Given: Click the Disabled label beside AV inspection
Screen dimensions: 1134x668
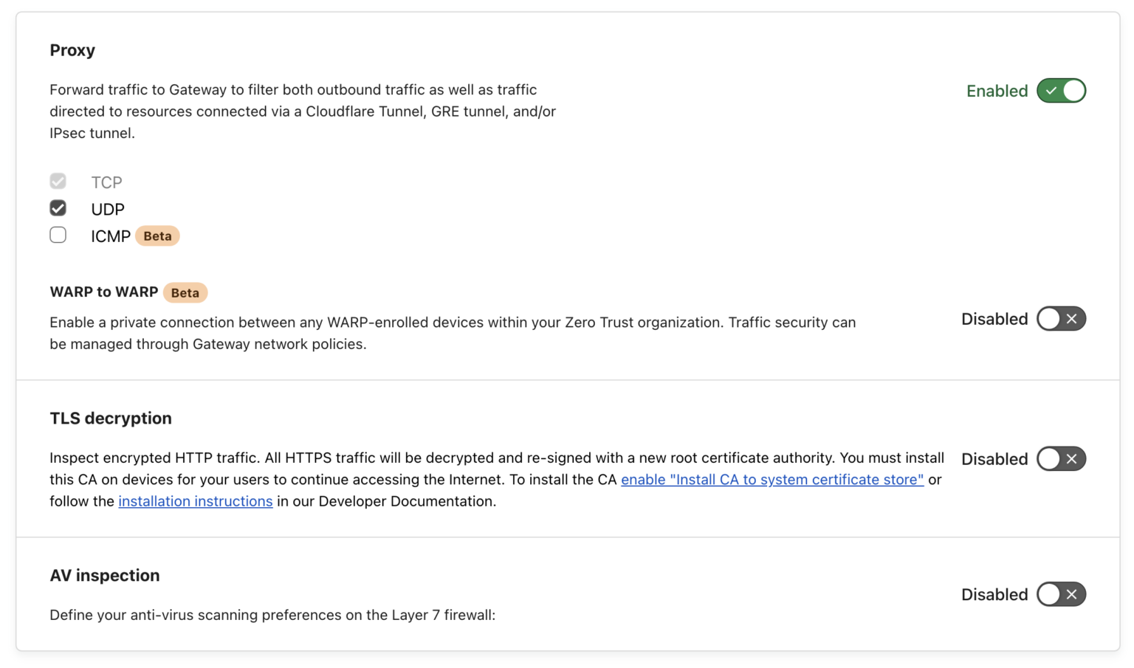Looking at the screenshot, I should tap(994, 594).
